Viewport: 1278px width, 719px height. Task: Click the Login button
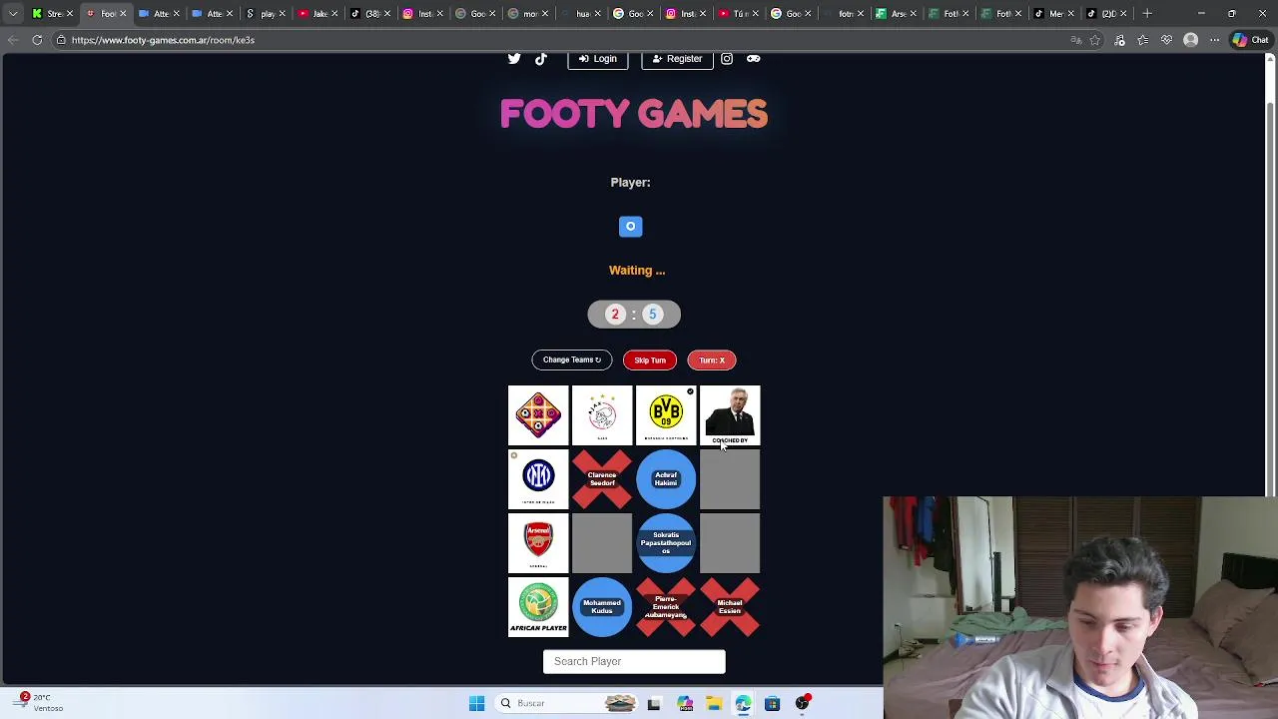[x=597, y=59]
